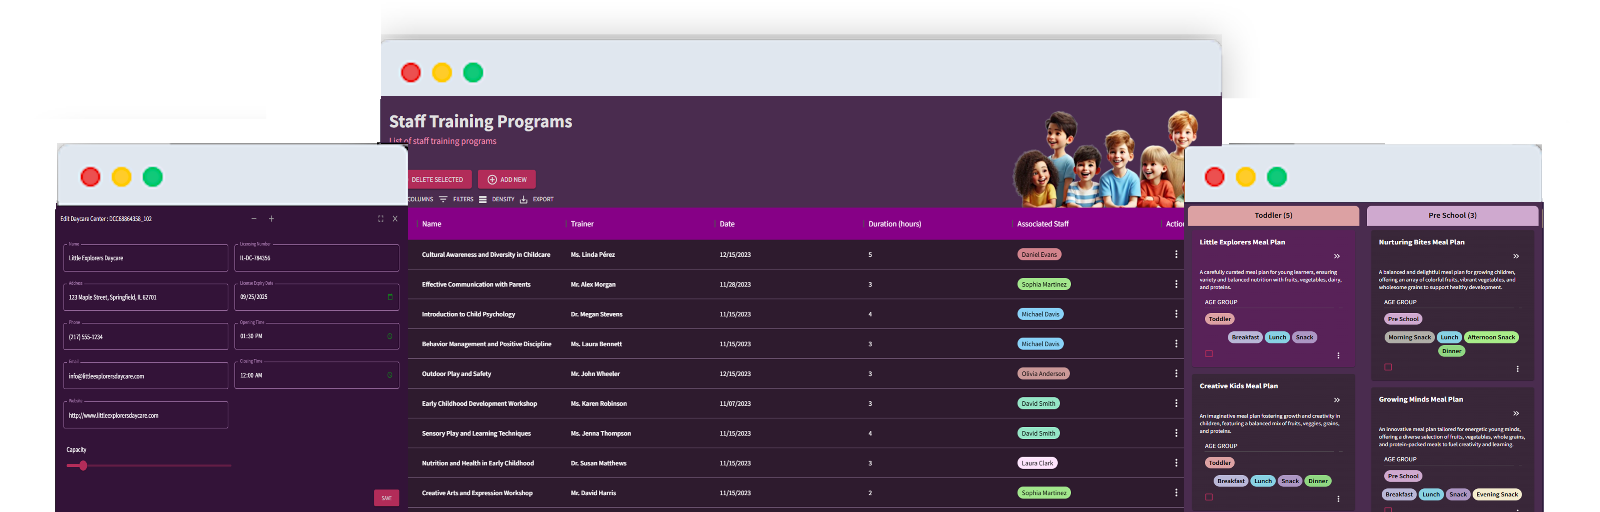Click fullscreen icon in Edit Daycare Center dialog

click(x=381, y=219)
